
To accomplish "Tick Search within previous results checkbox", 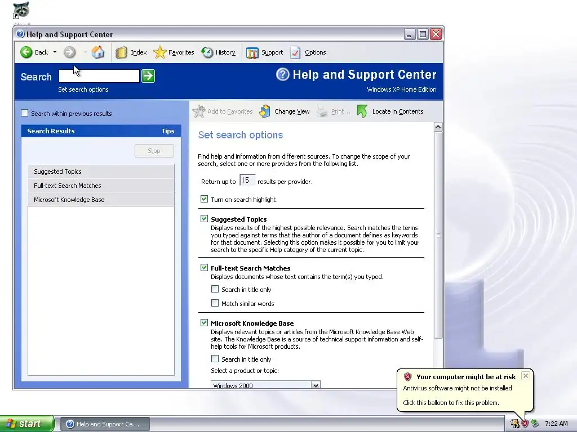I will [25, 113].
